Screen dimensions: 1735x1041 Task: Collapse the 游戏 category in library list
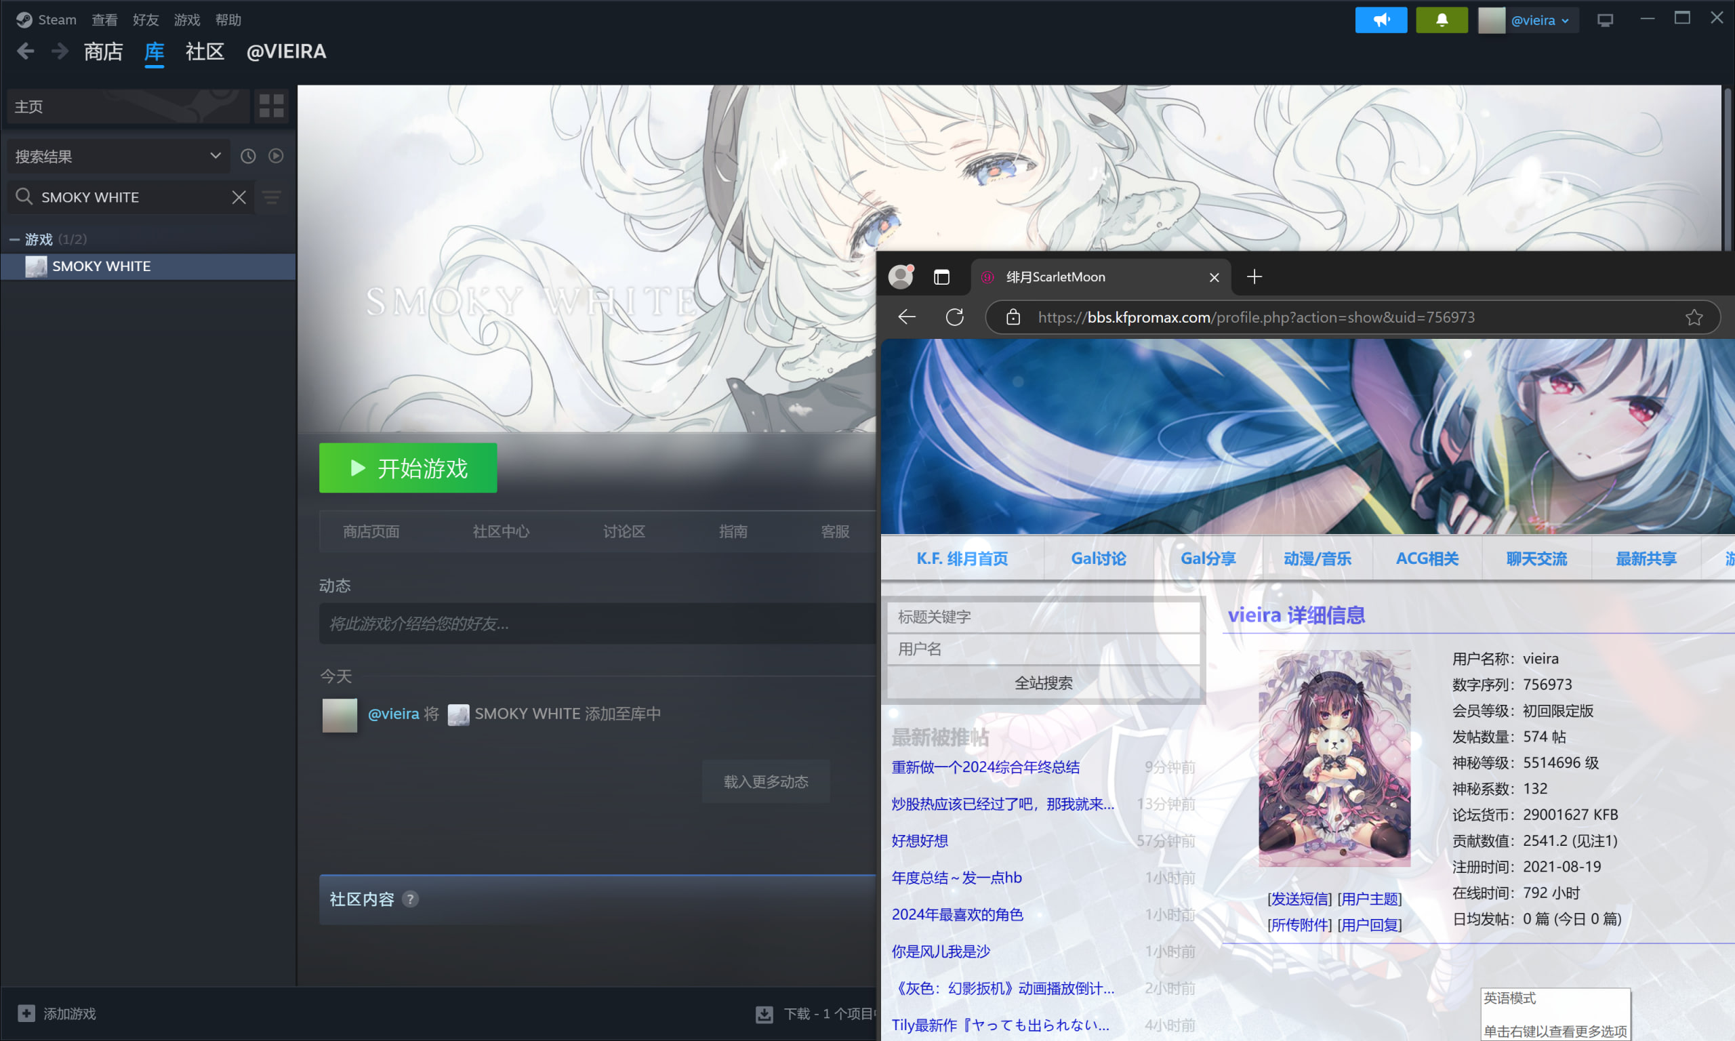pos(14,239)
